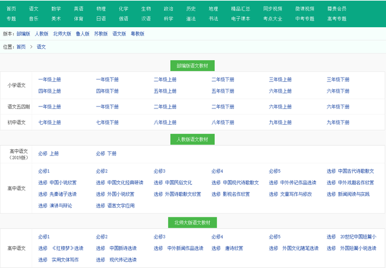Open 选修 演讲与辩论

(x=55, y=205)
